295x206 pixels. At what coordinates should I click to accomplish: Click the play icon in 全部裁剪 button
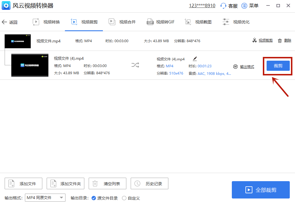[x=249, y=190]
